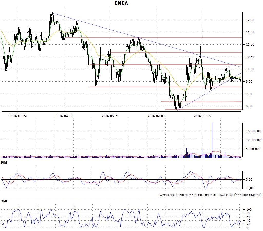Image resolution: width=263 pixels, height=231 pixels.
Task: Select the 12,00 price axis label
Action: coord(250,20)
